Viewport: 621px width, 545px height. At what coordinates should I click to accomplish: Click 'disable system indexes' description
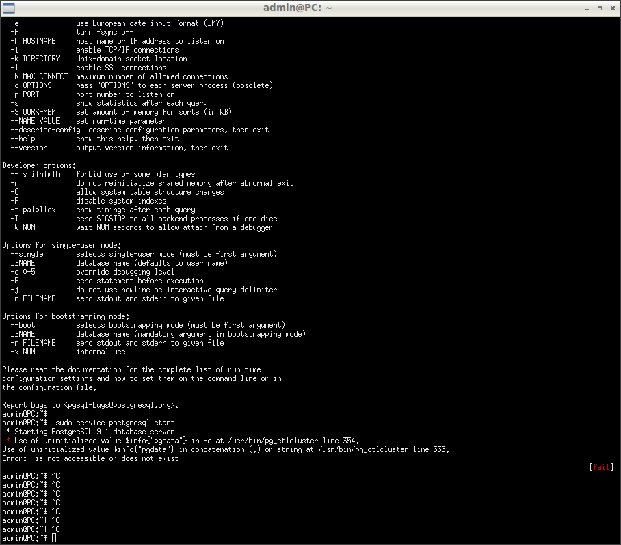[x=121, y=201]
